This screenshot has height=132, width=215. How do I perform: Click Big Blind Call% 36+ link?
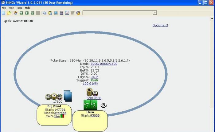click(57, 116)
